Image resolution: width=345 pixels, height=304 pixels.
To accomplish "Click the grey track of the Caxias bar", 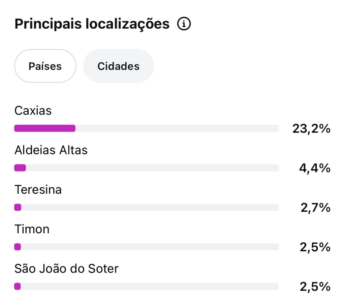I will pyautogui.click(x=177, y=128).
